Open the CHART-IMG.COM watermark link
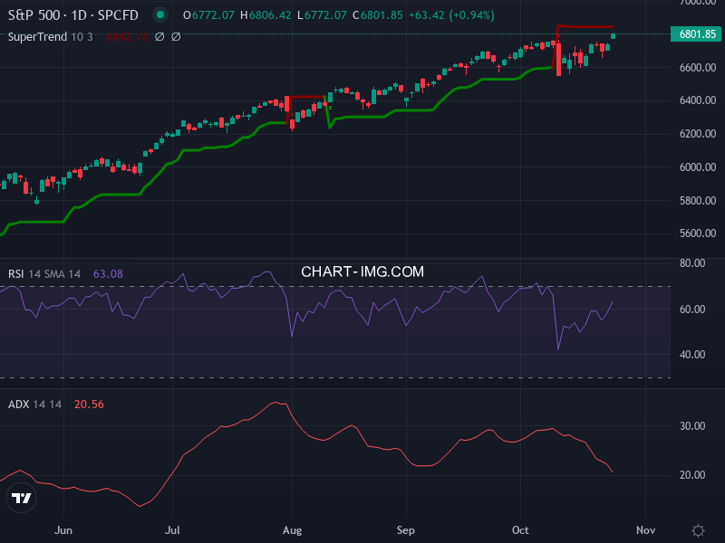The image size is (725, 543). 362,271
